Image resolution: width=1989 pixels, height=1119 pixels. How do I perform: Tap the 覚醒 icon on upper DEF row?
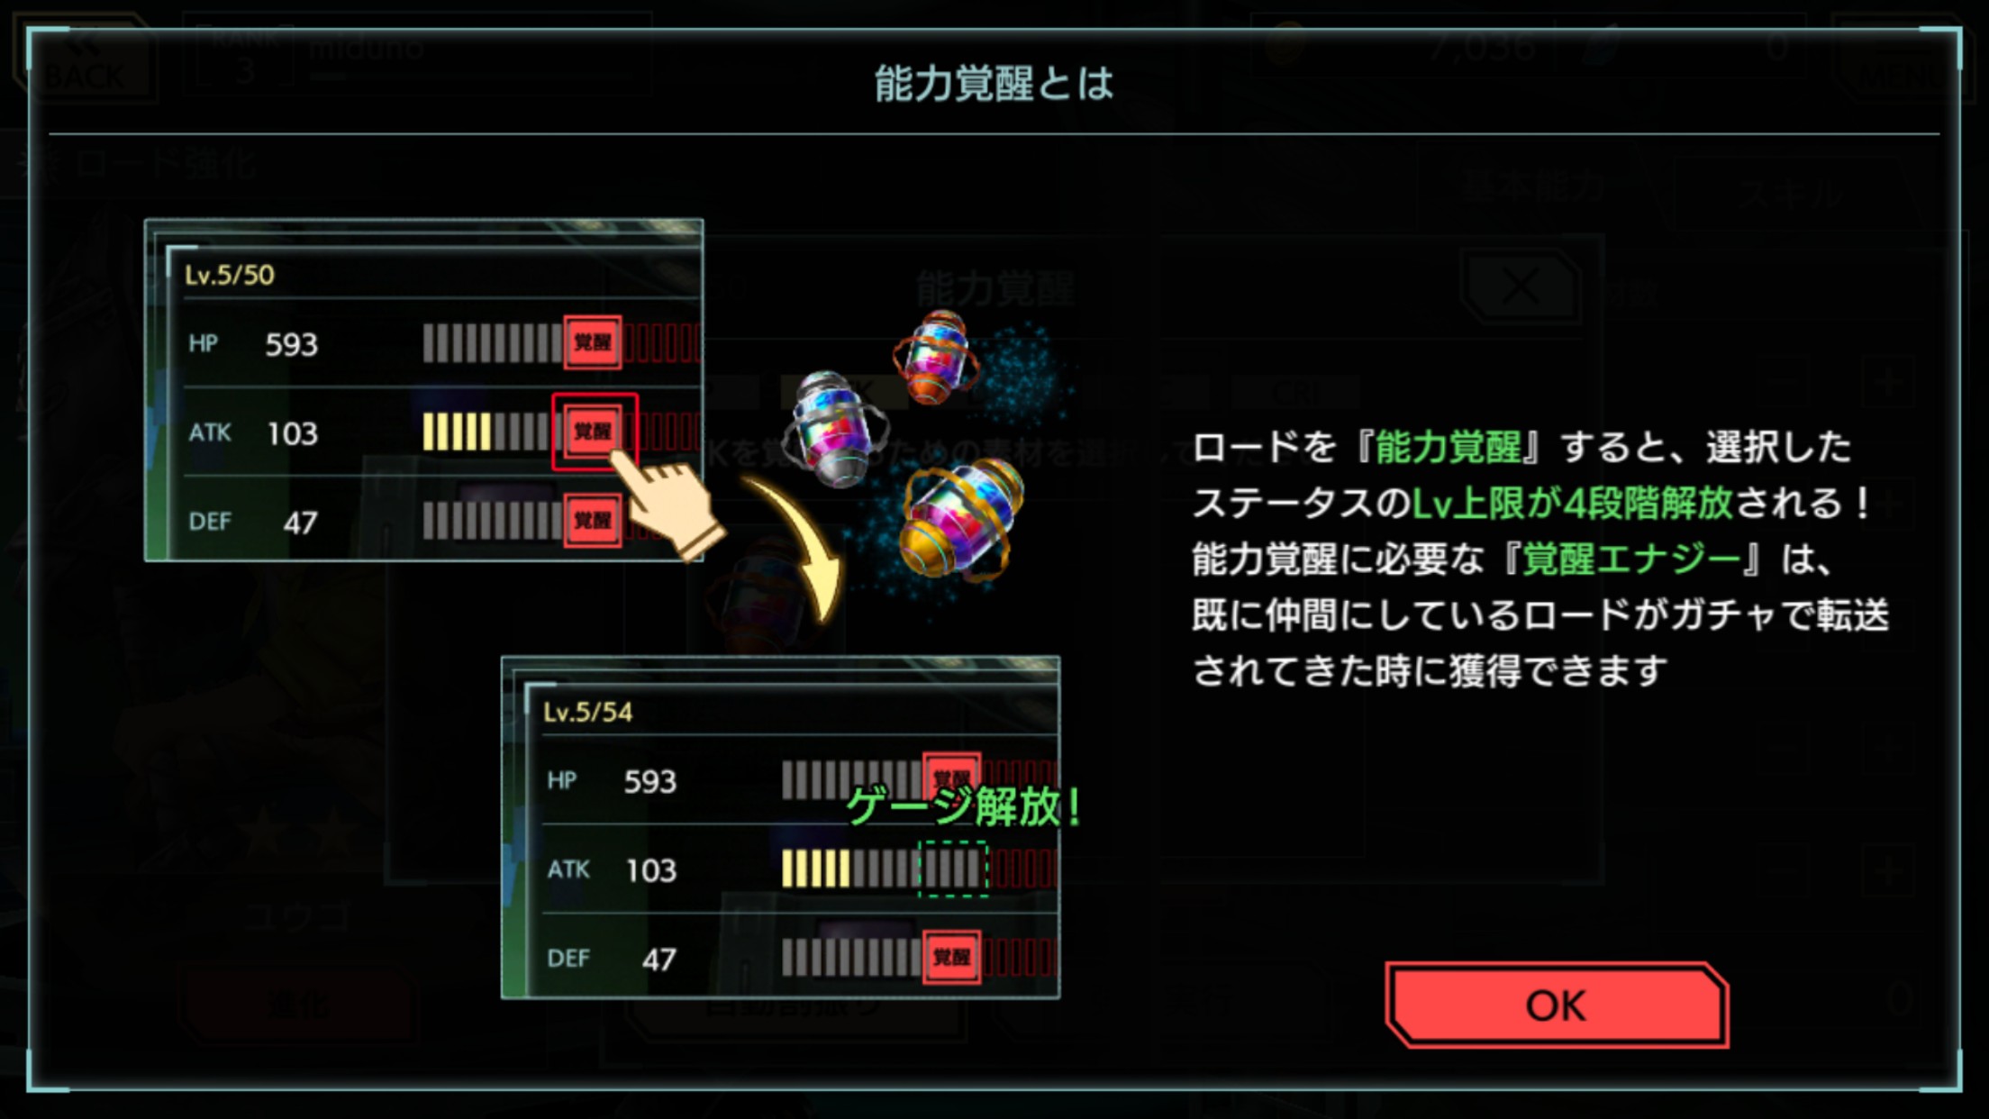[x=593, y=520]
